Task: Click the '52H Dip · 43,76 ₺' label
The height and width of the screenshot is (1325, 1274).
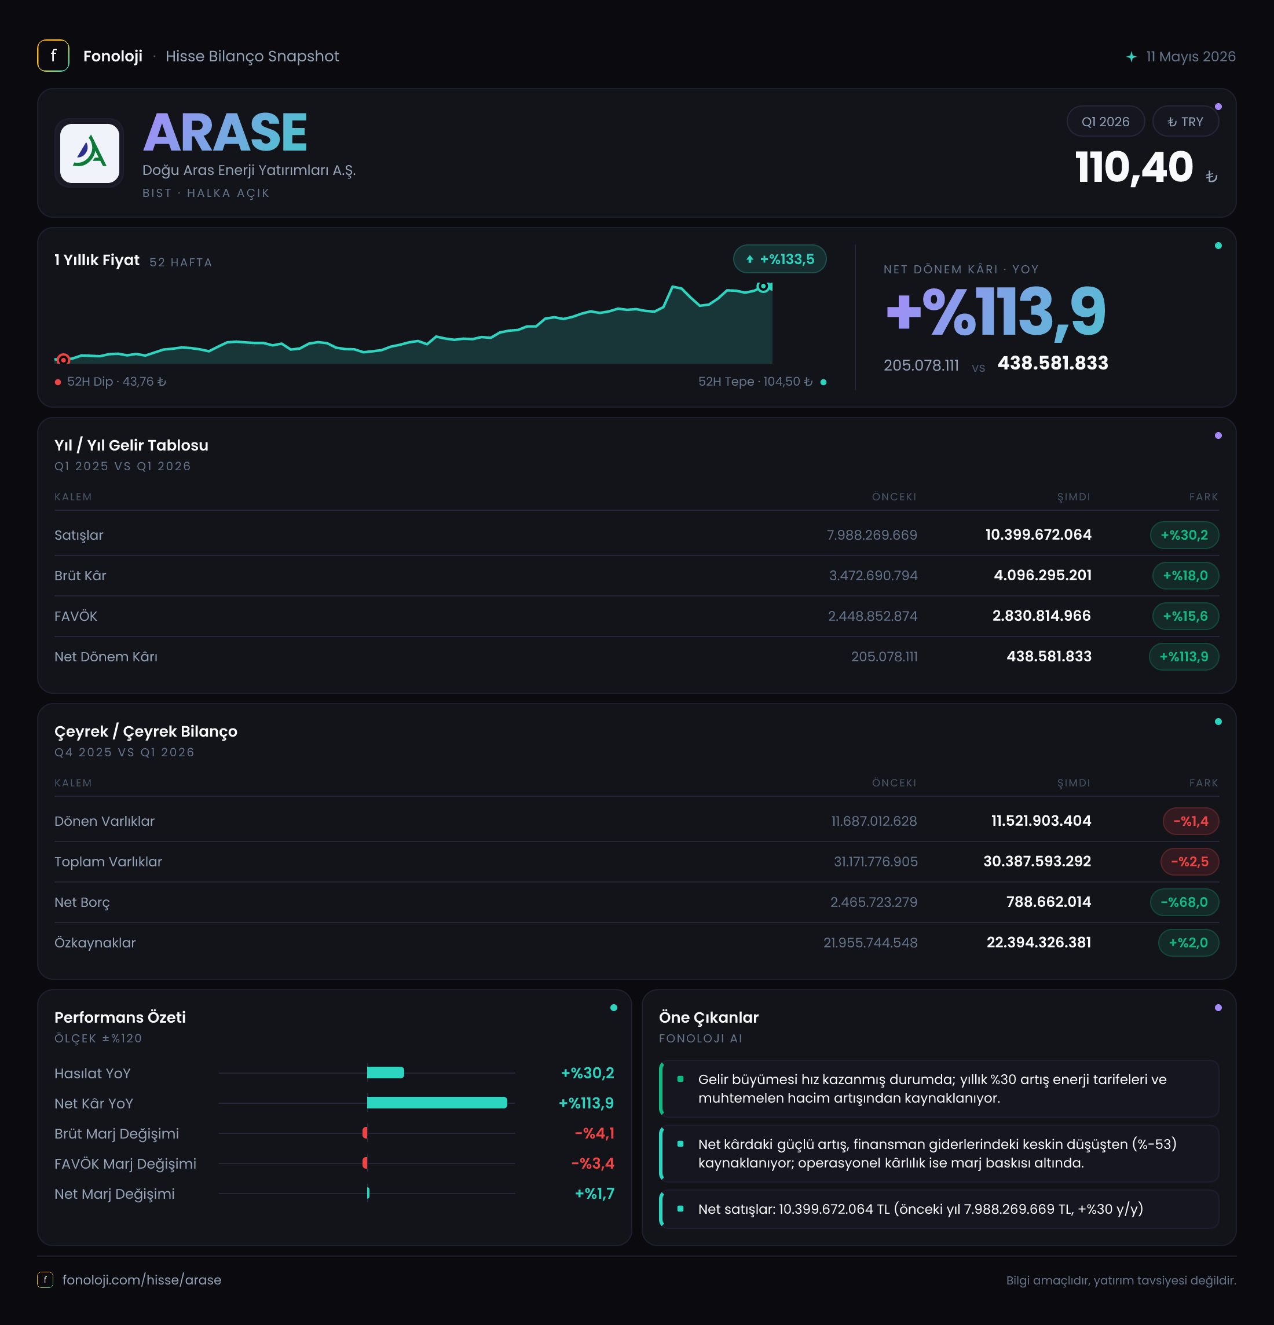Action: pos(116,382)
